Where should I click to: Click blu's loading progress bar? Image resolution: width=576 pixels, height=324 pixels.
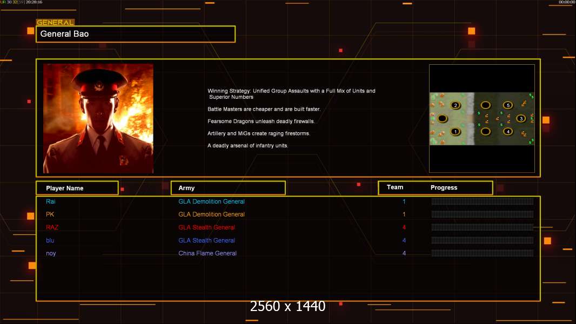[483, 240]
